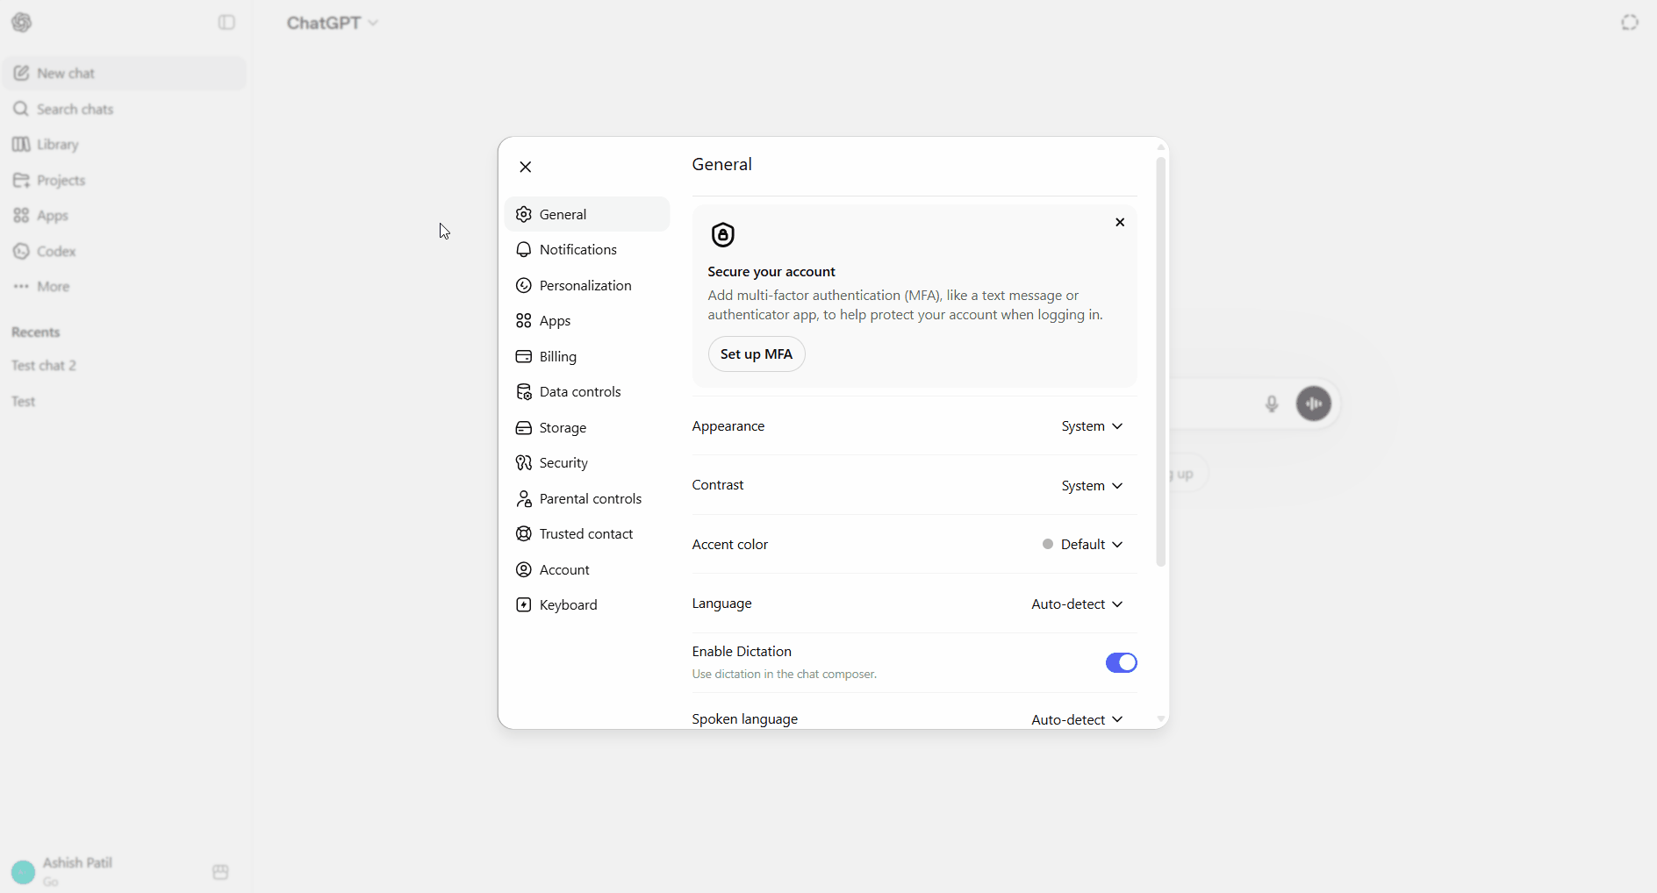Close the settings dialog with the X icon
The width and height of the screenshot is (1657, 893).
[x=525, y=167]
